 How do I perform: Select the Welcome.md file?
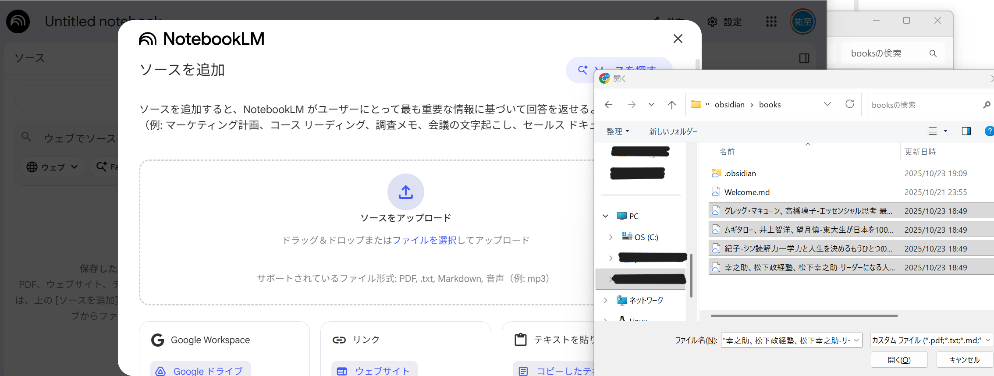click(x=747, y=192)
